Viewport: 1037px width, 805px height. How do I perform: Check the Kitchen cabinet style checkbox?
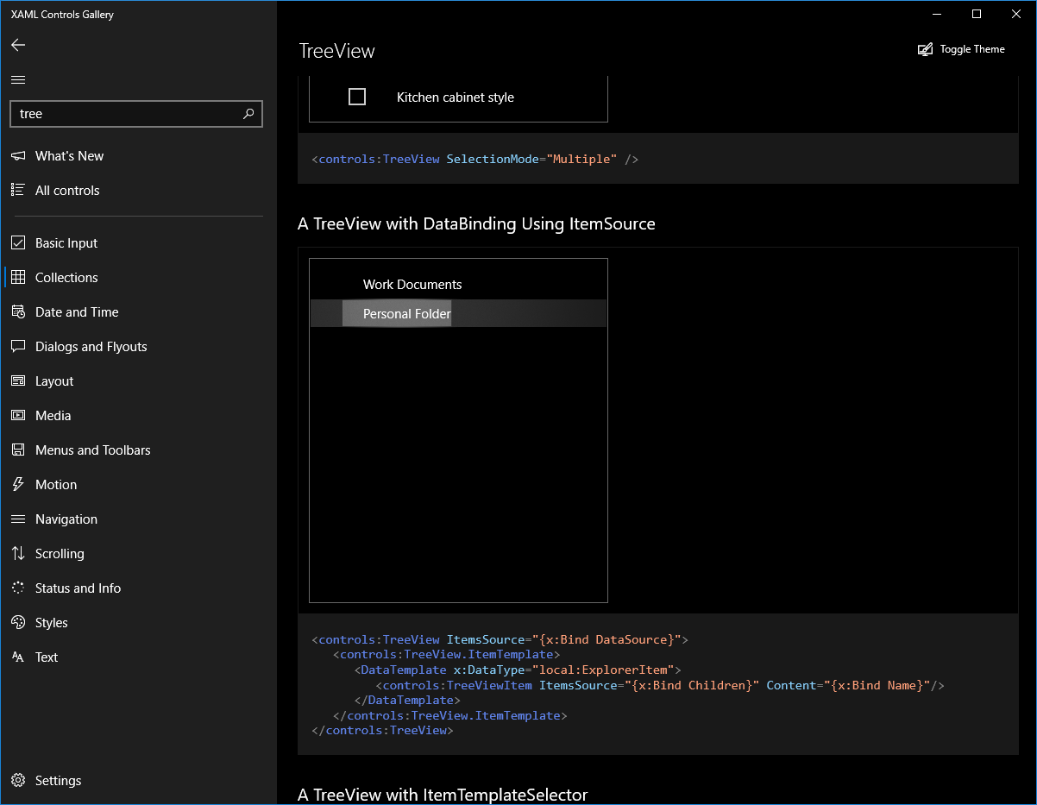coord(356,97)
